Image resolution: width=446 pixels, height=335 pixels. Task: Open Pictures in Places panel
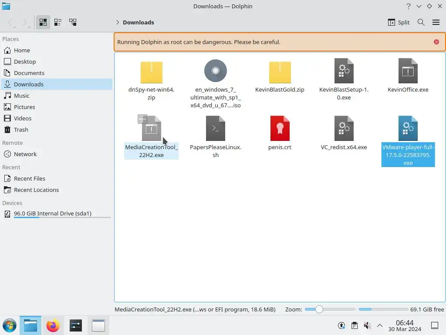click(x=57, y=107)
